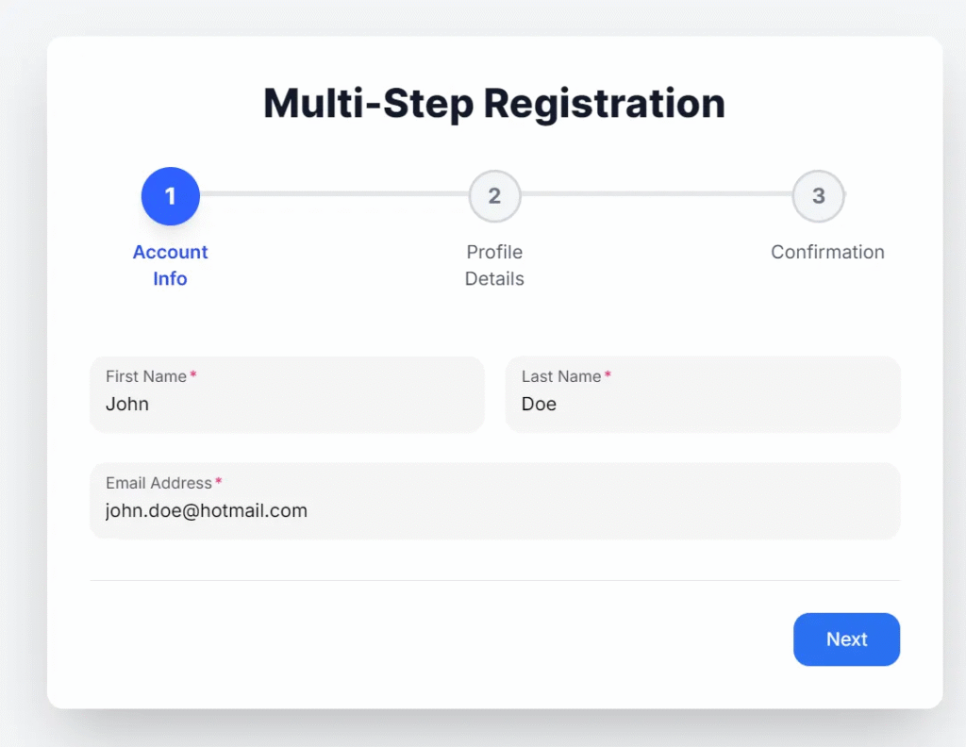This screenshot has height=747, width=966.
Task: Click the red asterisk beside First Name
Action: point(193,375)
